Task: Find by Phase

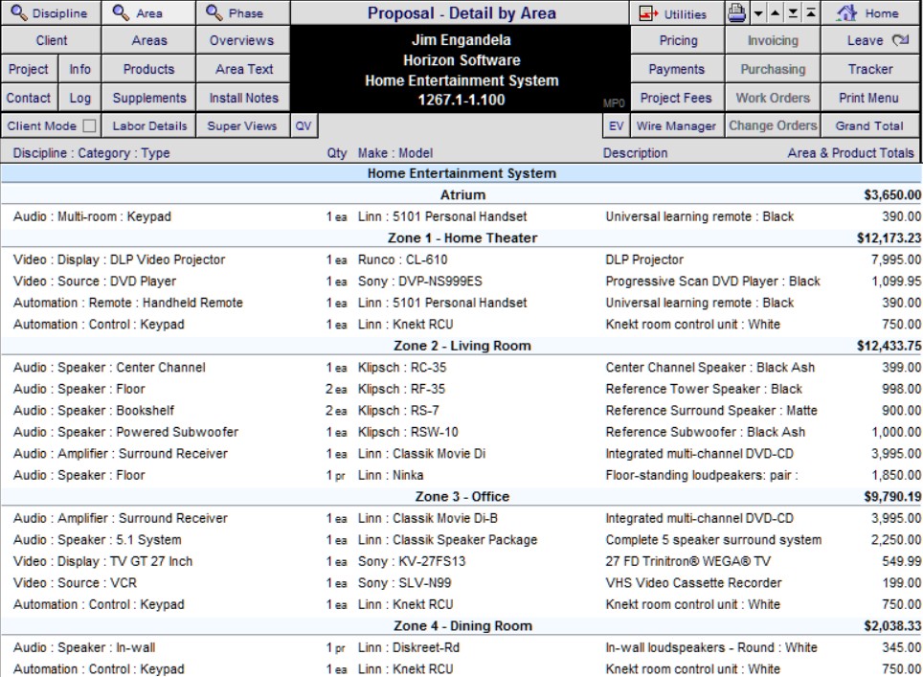Action: tap(243, 13)
